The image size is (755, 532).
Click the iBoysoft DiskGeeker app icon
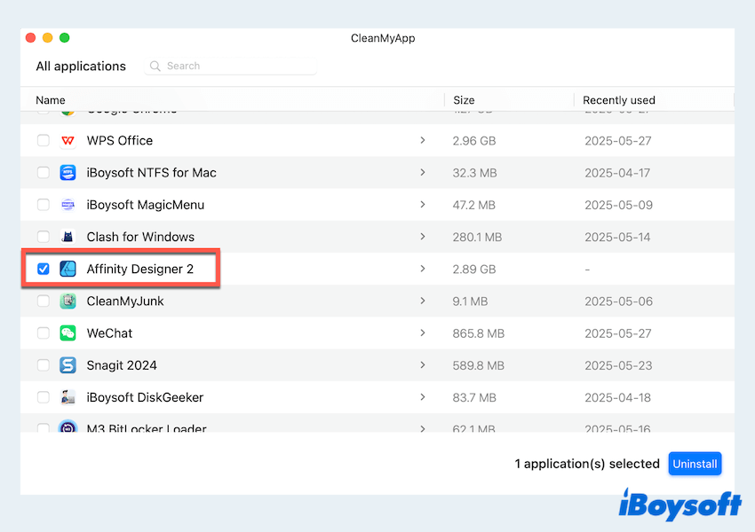(68, 397)
